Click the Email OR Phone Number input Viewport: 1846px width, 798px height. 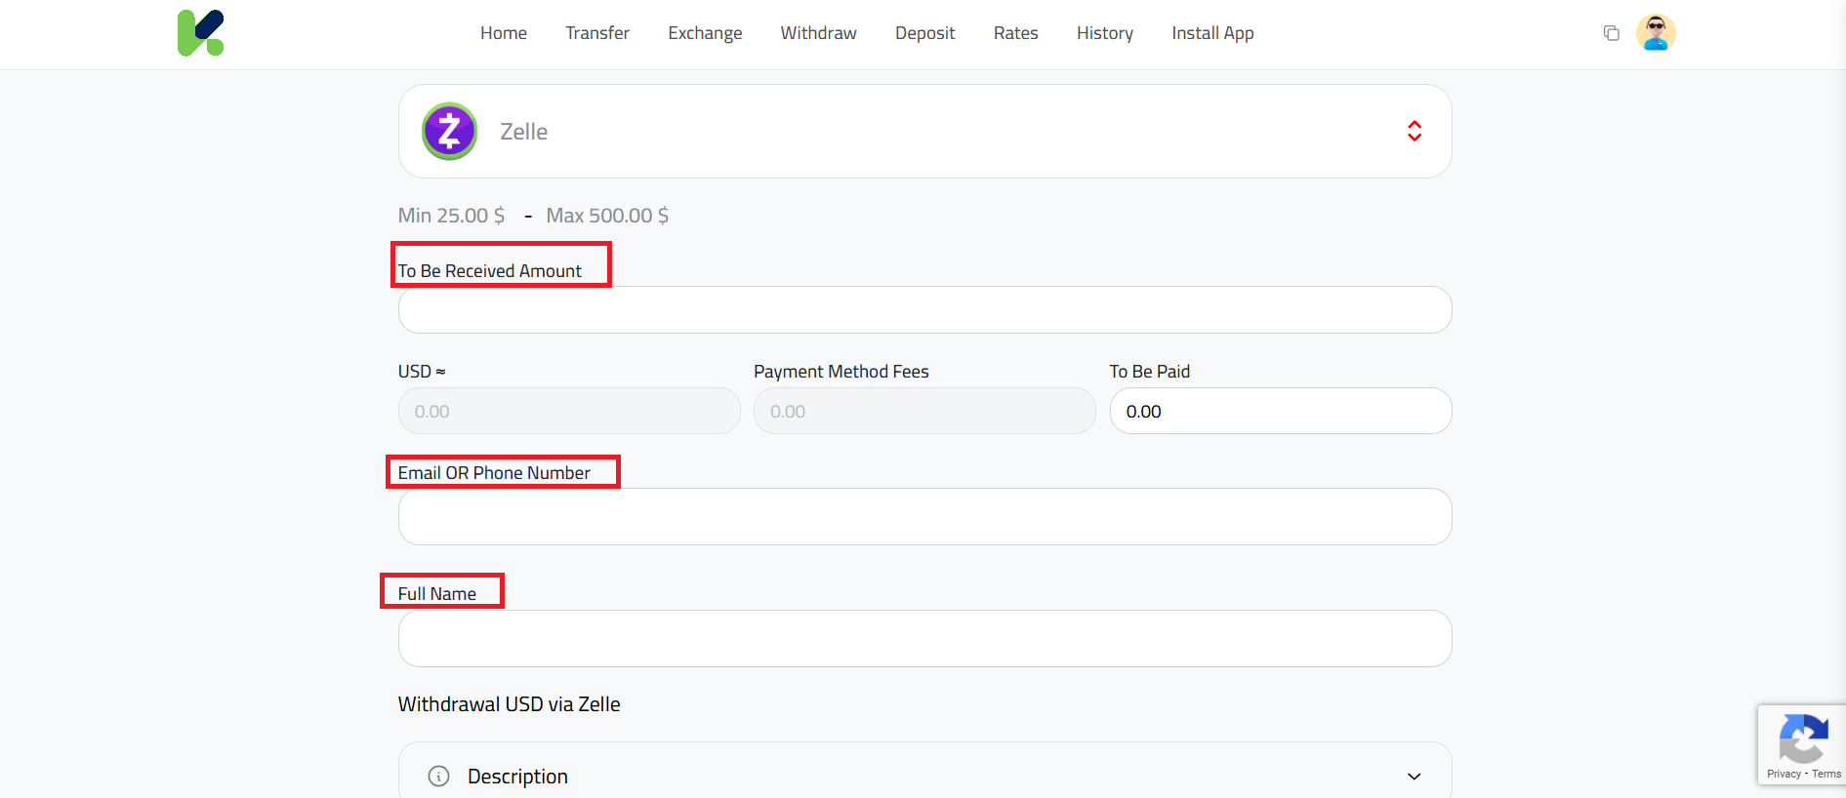point(924,516)
